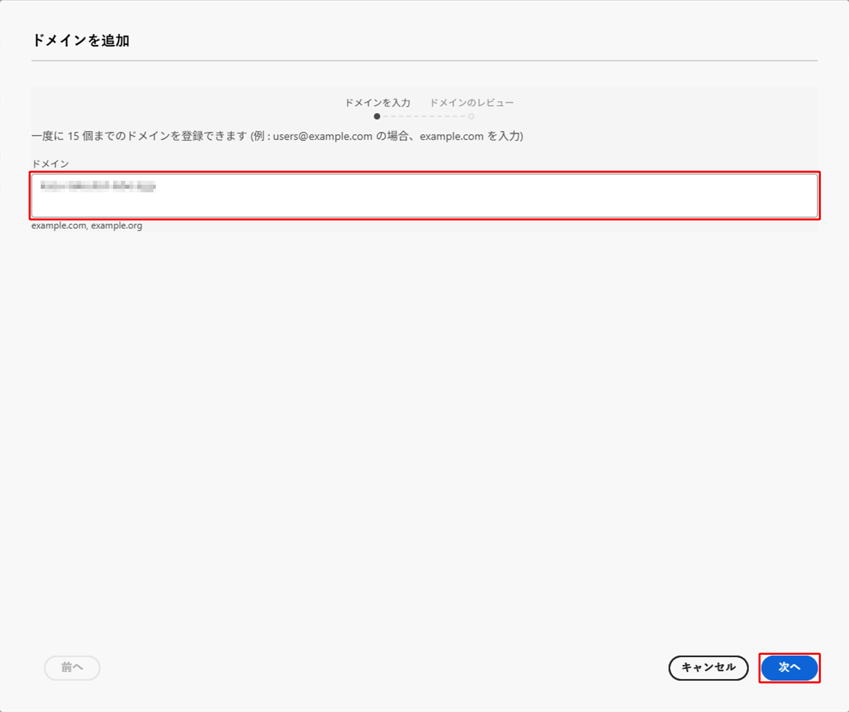
Task: Click users@example.com in the instruction text
Action: [322, 137]
